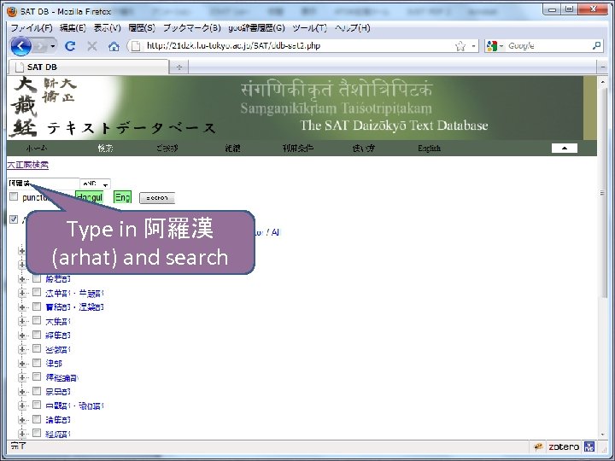Check the 法華部・華嚴部 checkbox
The height and width of the screenshot is (461, 615).
pos(37,292)
